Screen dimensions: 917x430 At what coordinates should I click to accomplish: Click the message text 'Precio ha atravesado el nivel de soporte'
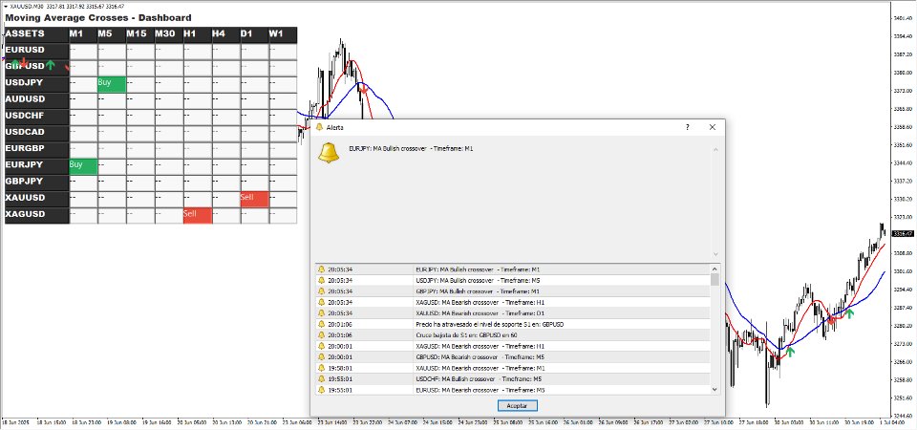coord(468,324)
